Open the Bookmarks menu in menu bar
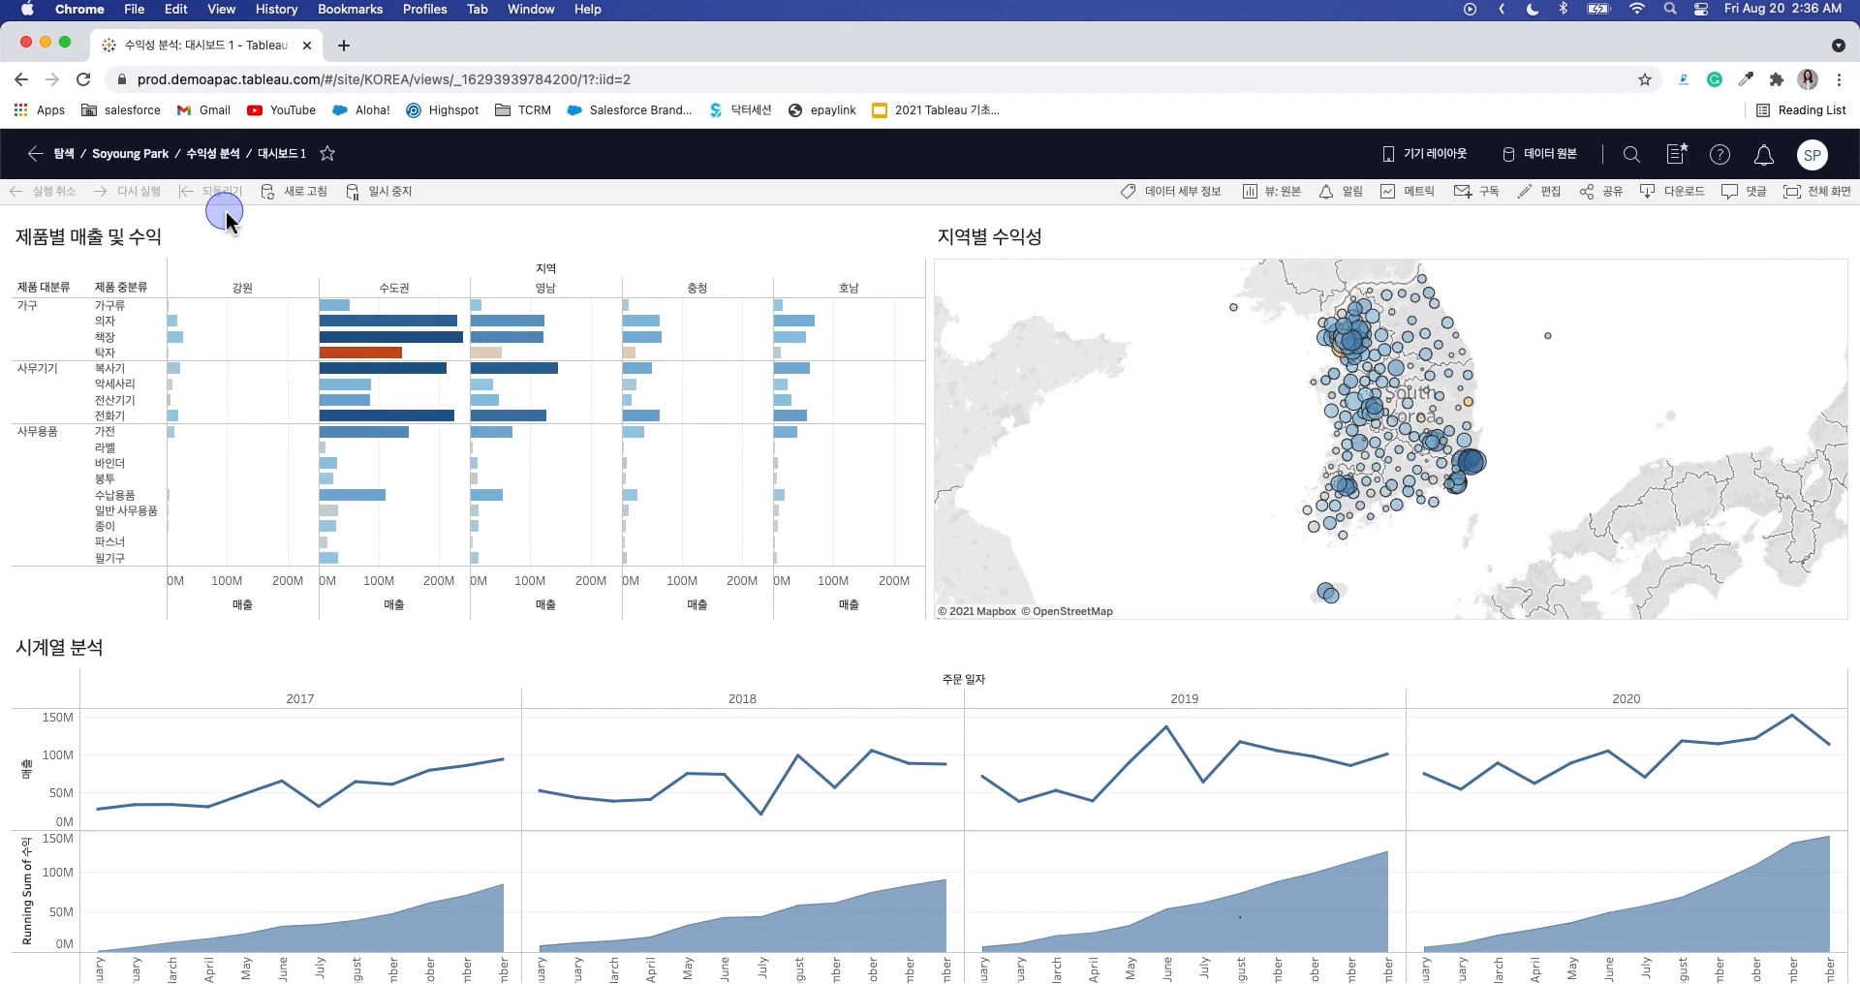 [x=350, y=9]
